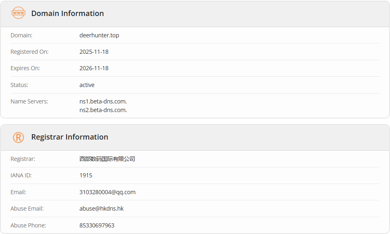Click the registrar name 西部数码国际有限公司

(x=107, y=159)
